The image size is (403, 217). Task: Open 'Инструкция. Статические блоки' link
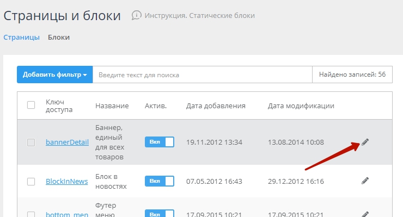[199, 15]
